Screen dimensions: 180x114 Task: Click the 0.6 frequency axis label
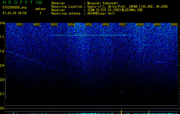tap(3, 108)
